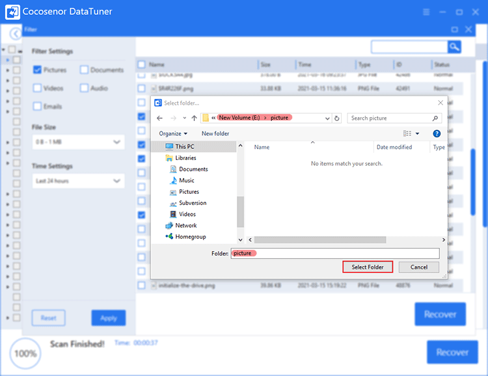Toggle the Videos filter checkbox

click(x=37, y=88)
